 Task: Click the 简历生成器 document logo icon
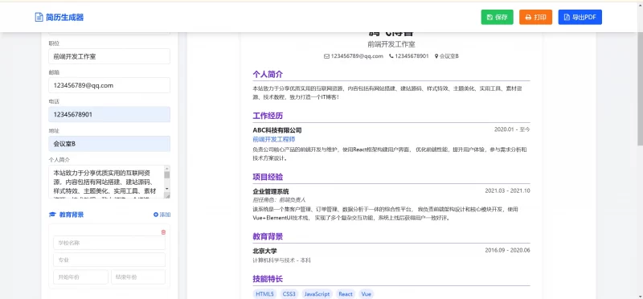[39, 17]
